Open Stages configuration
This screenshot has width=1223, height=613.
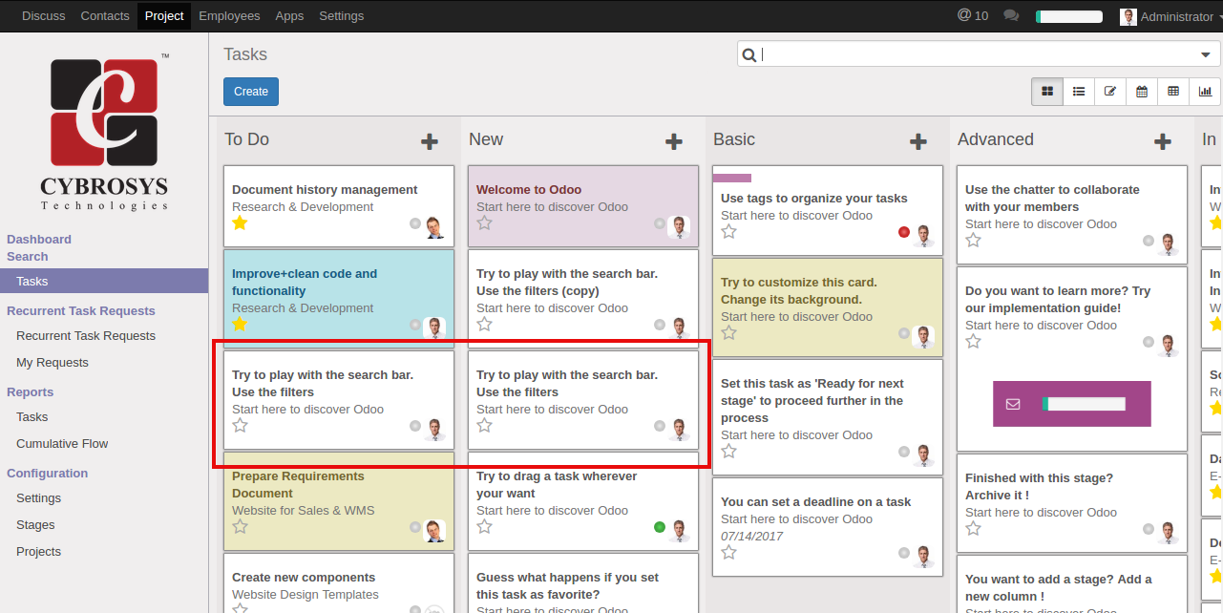pyautogui.click(x=35, y=525)
